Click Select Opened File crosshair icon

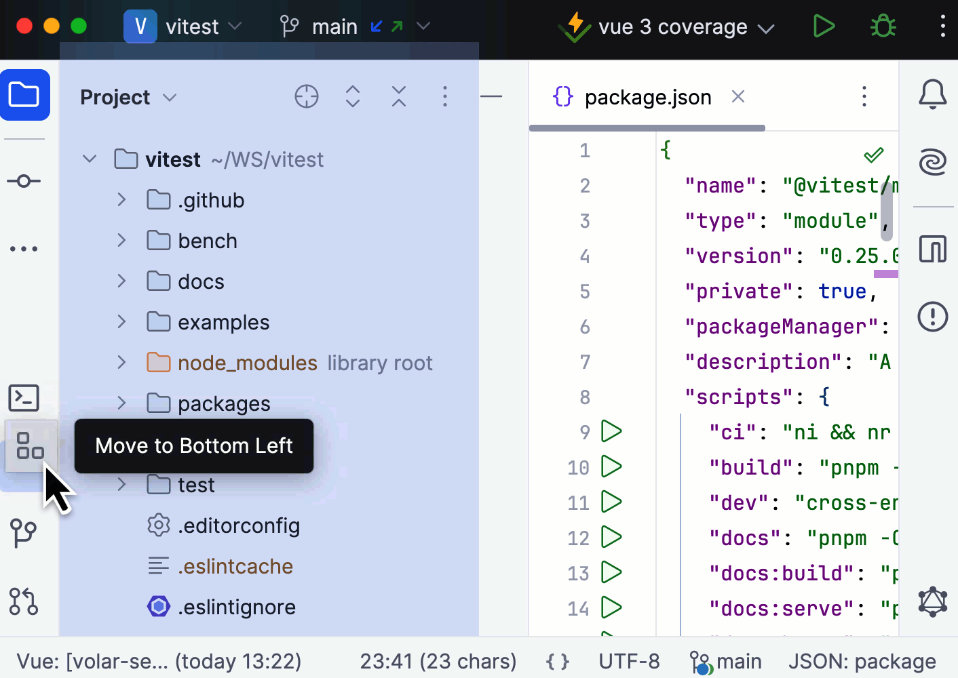coord(307,97)
